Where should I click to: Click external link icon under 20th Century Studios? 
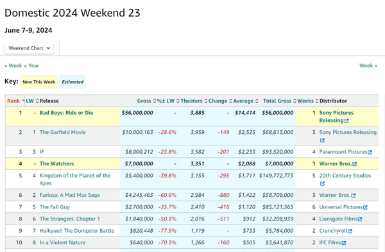click(x=322, y=183)
